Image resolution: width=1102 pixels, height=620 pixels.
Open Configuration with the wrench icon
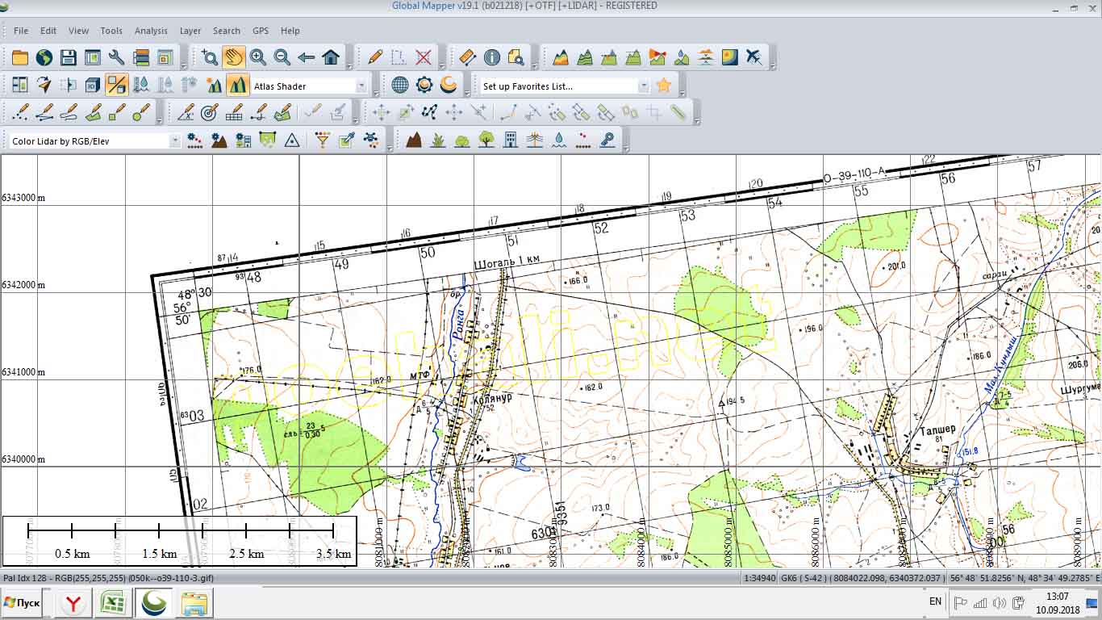116,57
